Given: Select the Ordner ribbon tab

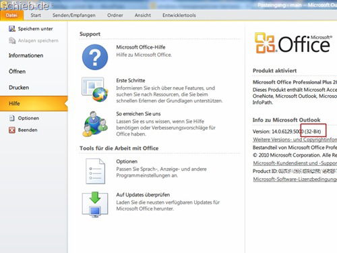Looking at the screenshot, I should pos(115,16).
